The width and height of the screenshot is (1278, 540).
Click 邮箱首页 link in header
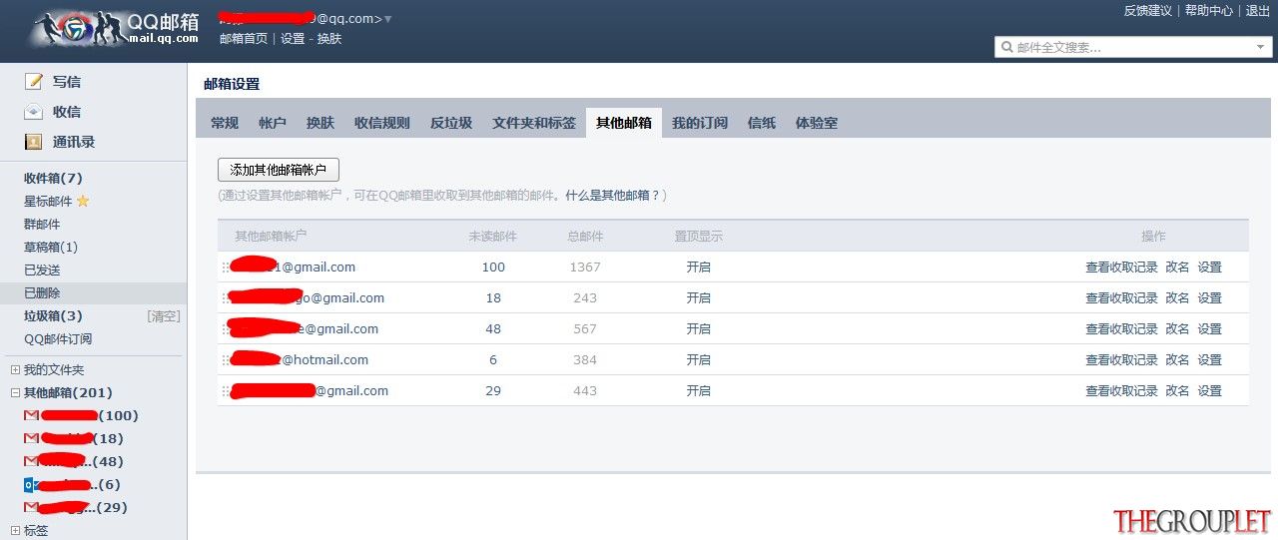coord(244,38)
